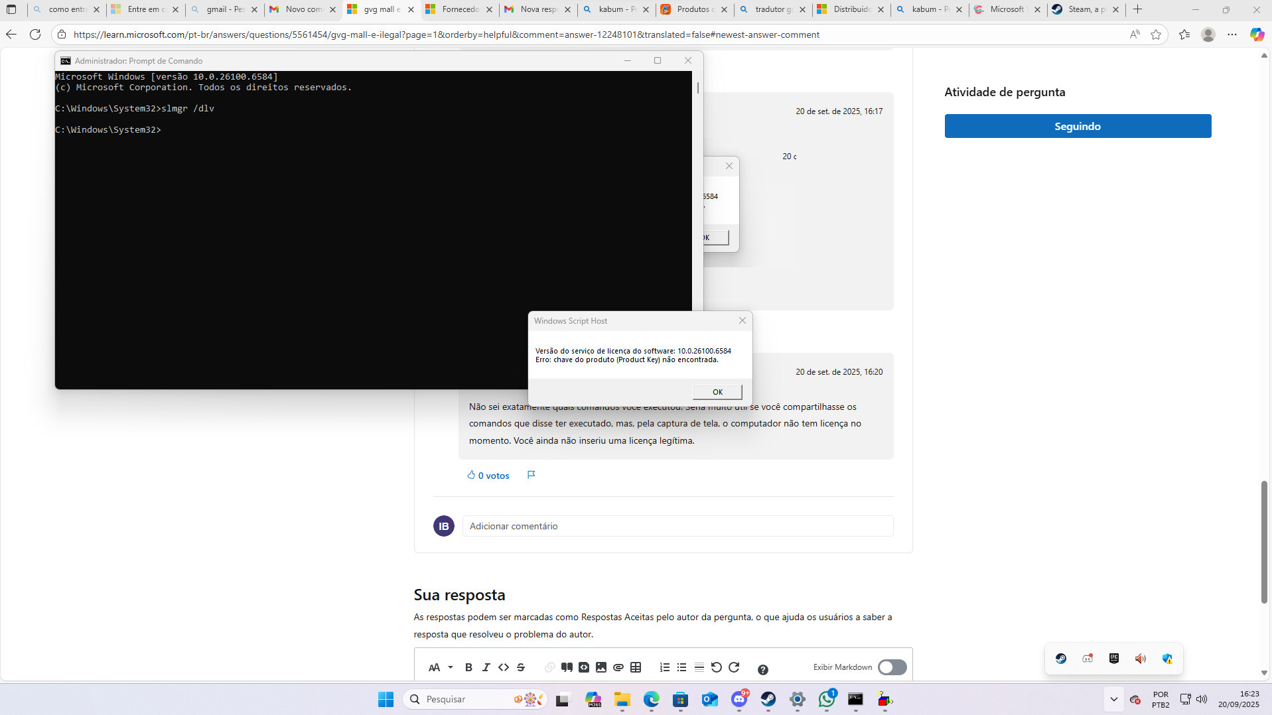Screen dimensions: 1272x715
Task: Switch to the 'Novo com' Gmail tab
Action: tap(303, 9)
